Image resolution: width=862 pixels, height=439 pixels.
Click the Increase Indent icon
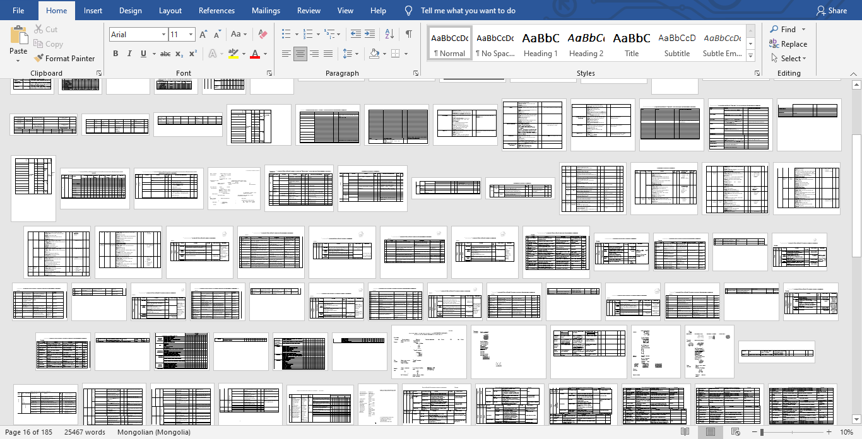click(370, 34)
